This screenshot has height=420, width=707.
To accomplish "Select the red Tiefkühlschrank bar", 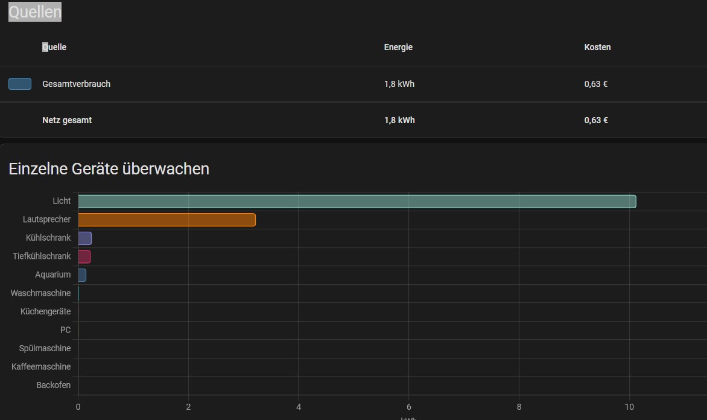I will coord(84,256).
